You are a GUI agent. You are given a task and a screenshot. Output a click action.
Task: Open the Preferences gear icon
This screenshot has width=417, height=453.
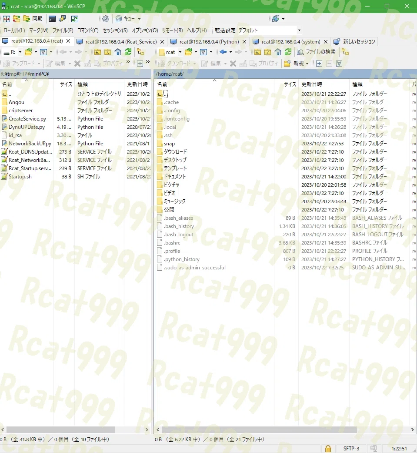coord(106,19)
